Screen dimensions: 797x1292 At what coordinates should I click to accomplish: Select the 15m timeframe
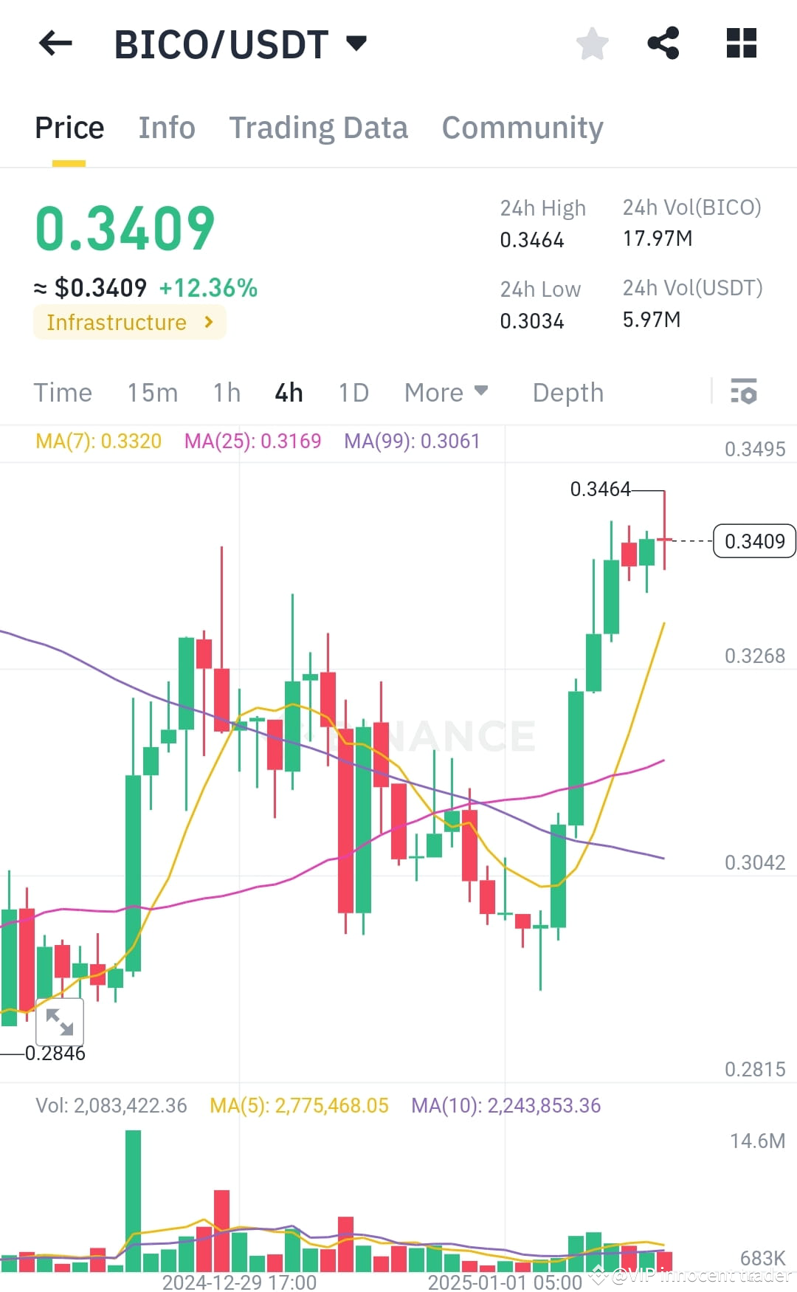click(153, 392)
